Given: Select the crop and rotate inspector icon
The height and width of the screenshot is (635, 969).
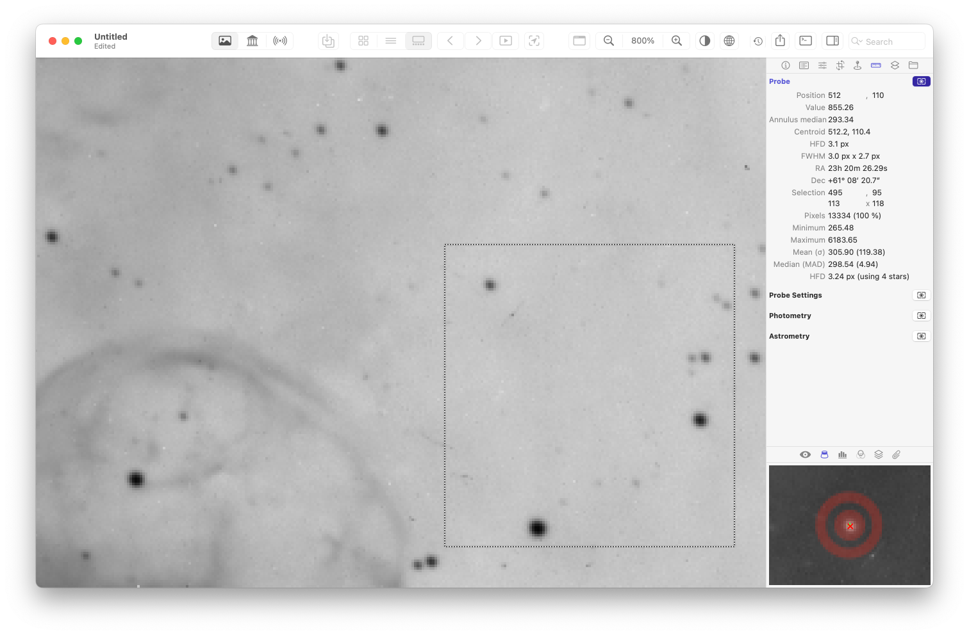Looking at the screenshot, I should click(840, 65).
